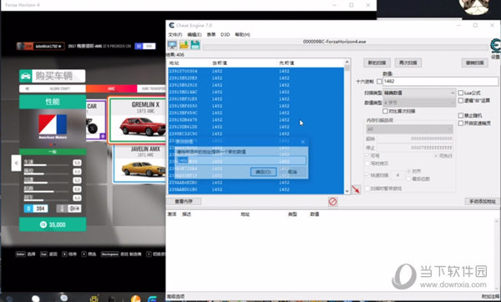Select address row 23915BF6550
The image size is (501, 302).
[256, 106]
